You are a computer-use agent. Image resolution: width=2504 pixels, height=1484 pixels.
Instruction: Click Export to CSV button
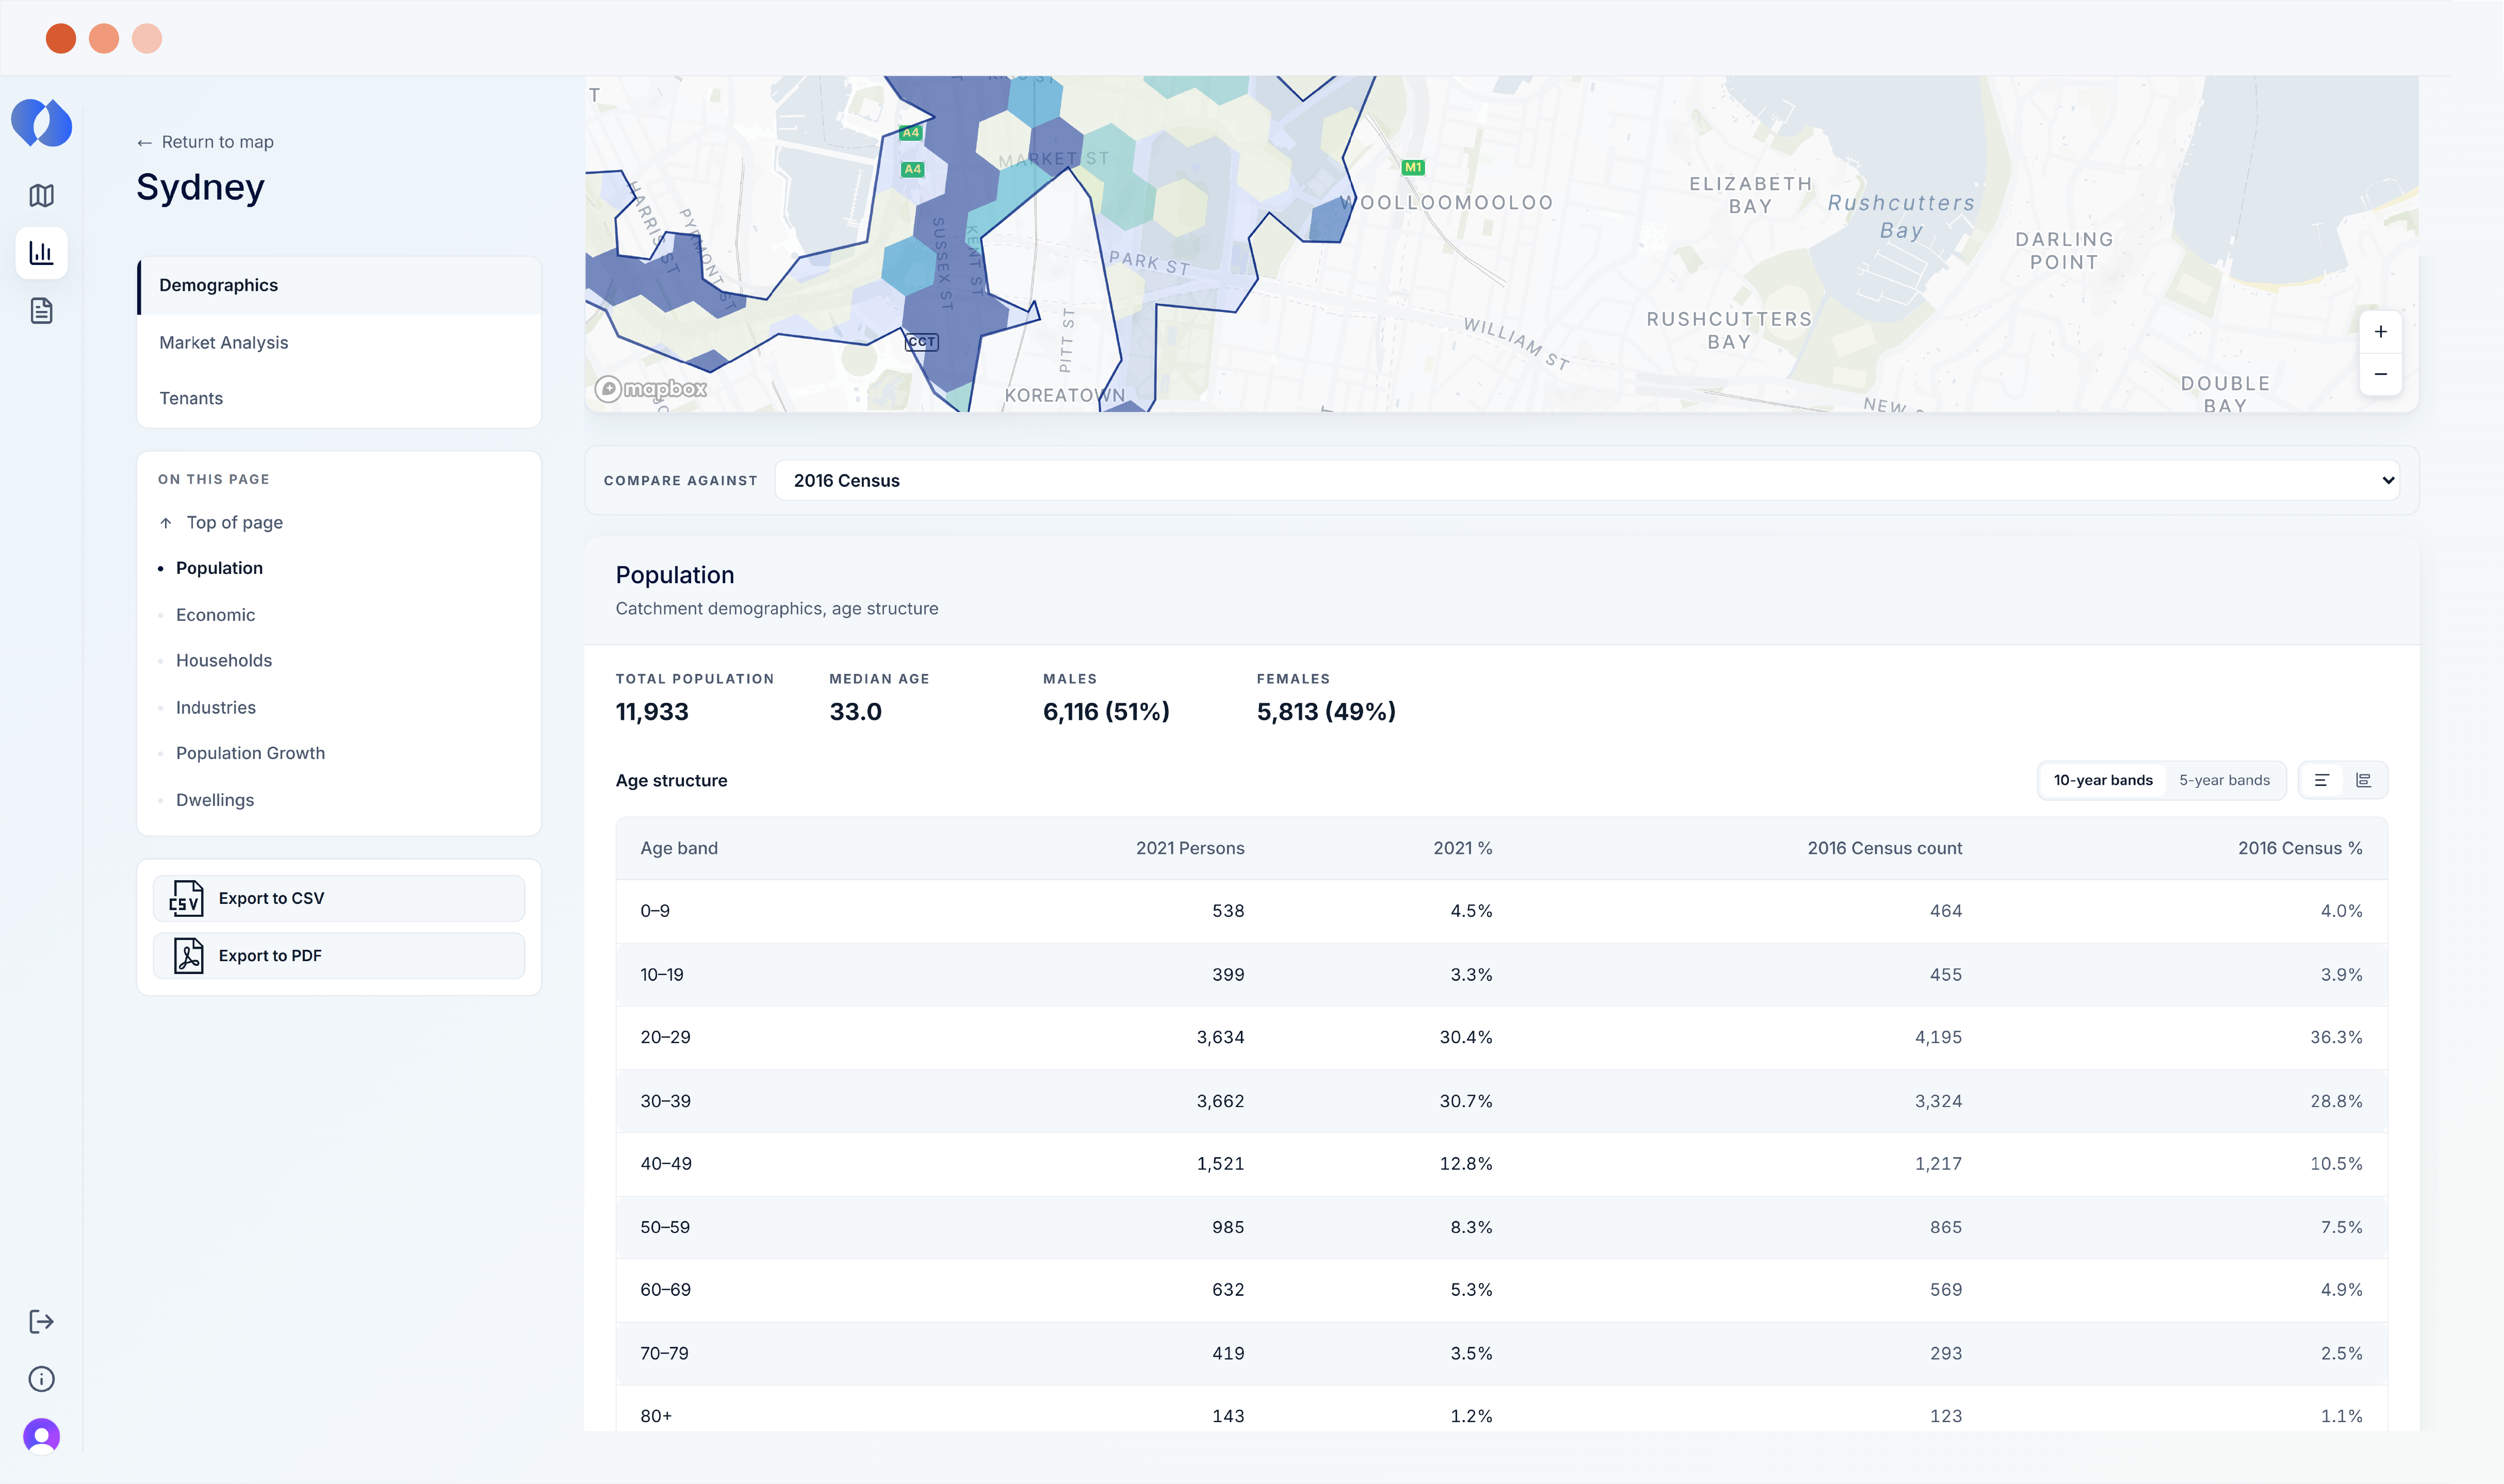pyautogui.click(x=339, y=898)
